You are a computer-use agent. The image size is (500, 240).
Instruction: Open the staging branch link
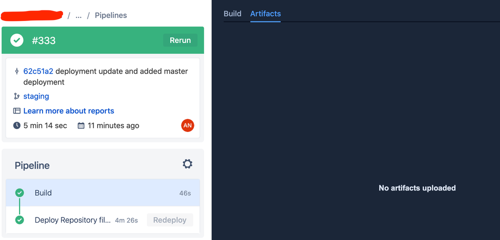click(36, 96)
